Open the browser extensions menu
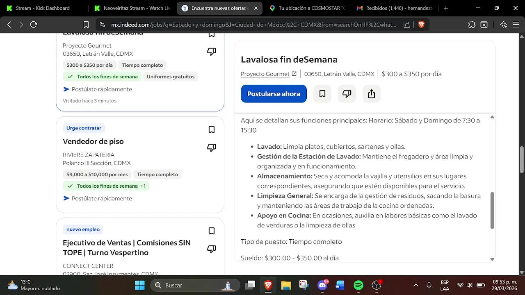The image size is (525, 295). pyautogui.click(x=472, y=25)
